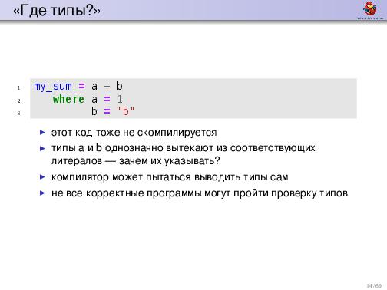Click the red string literal "b"
The height and width of the screenshot is (290, 387).
click(x=126, y=111)
